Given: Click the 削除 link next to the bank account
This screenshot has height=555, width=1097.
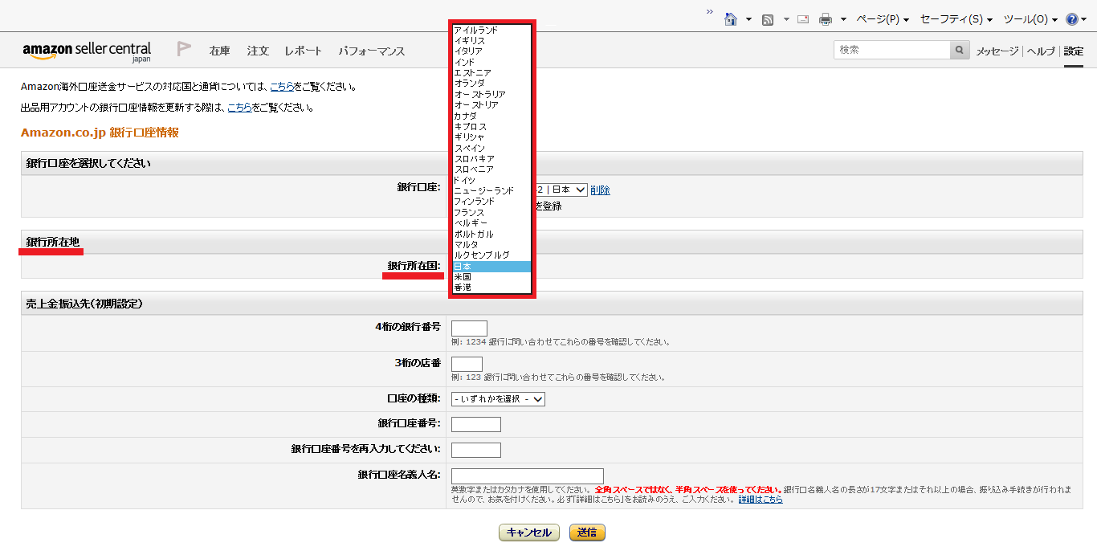Looking at the screenshot, I should 601,190.
